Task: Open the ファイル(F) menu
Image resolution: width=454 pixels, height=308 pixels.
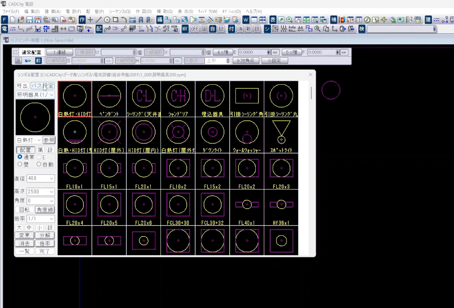Action: (x=11, y=11)
